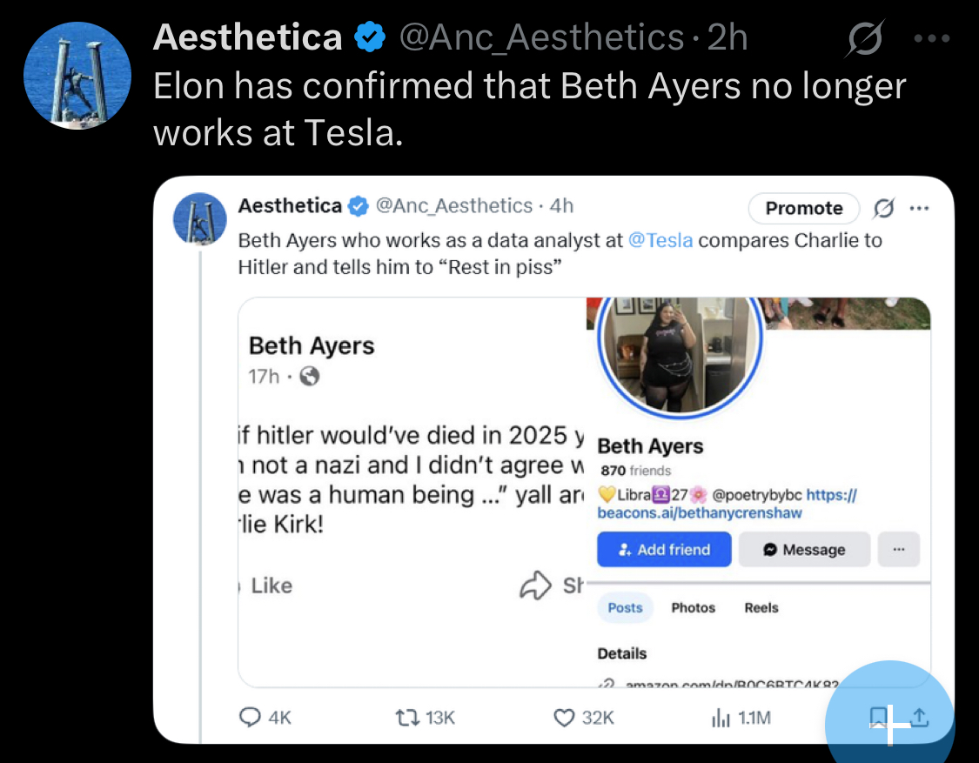Image resolution: width=979 pixels, height=763 pixels.
Task: Open Aesthetica's round profile avatar at top
Action: 77,76
